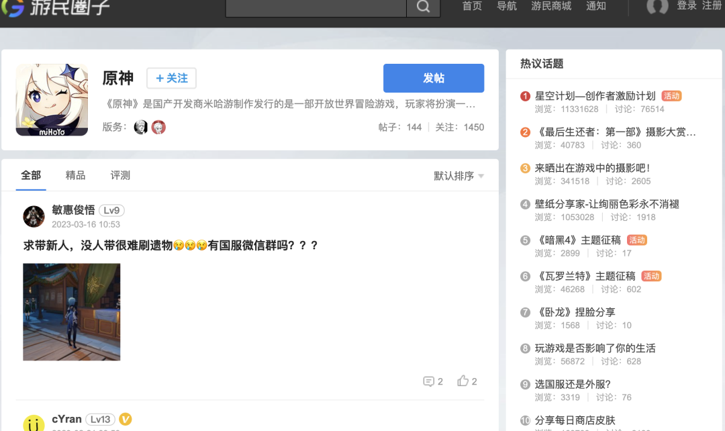This screenshot has width=725, height=431.
Task: Expand the 默认排序 sort dropdown
Action: (x=458, y=176)
